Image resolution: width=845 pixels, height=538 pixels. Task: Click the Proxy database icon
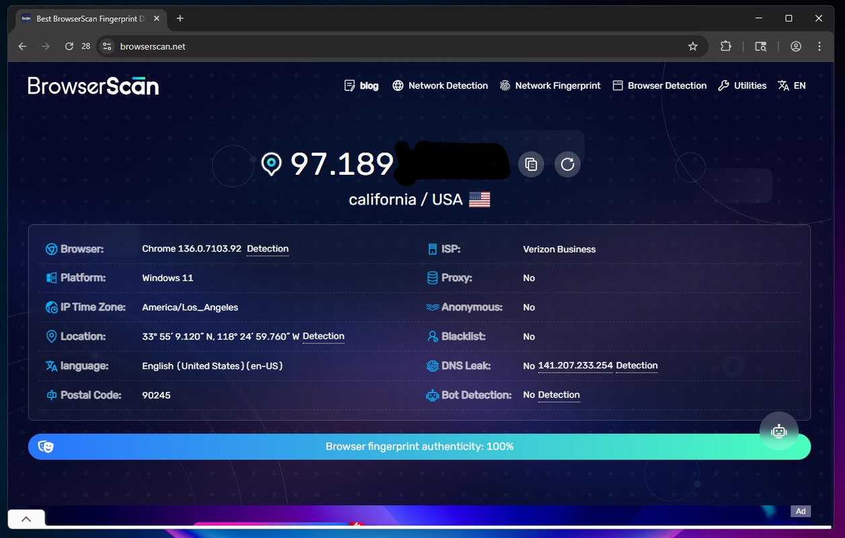433,278
